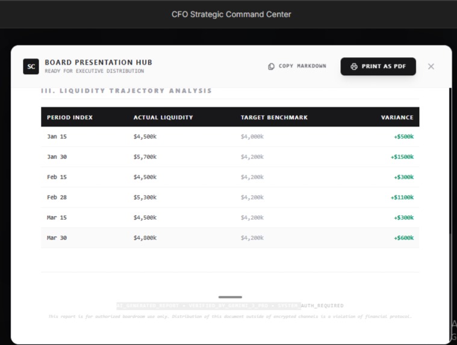Viewport: 457px width, 345px height.
Task: Select the Jan 15 period cell
Action: pyautogui.click(x=57, y=137)
